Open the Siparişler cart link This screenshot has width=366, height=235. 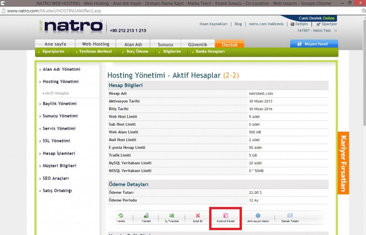pyautogui.click(x=327, y=24)
